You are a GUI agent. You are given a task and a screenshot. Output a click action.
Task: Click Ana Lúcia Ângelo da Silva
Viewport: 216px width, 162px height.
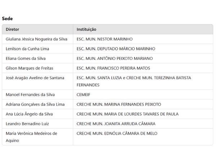(29, 114)
